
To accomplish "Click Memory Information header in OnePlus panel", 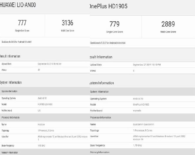I will [100, 152].
